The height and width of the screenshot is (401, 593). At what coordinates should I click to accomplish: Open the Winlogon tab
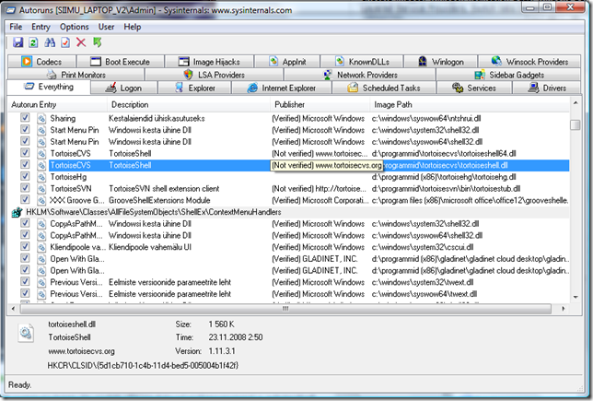(x=440, y=62)
